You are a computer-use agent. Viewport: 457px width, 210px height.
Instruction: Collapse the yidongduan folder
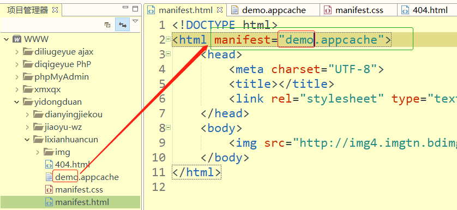pyautogui.click(x=17, y=102)
